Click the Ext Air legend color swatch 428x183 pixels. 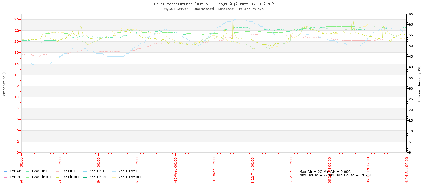click(5, 172)
